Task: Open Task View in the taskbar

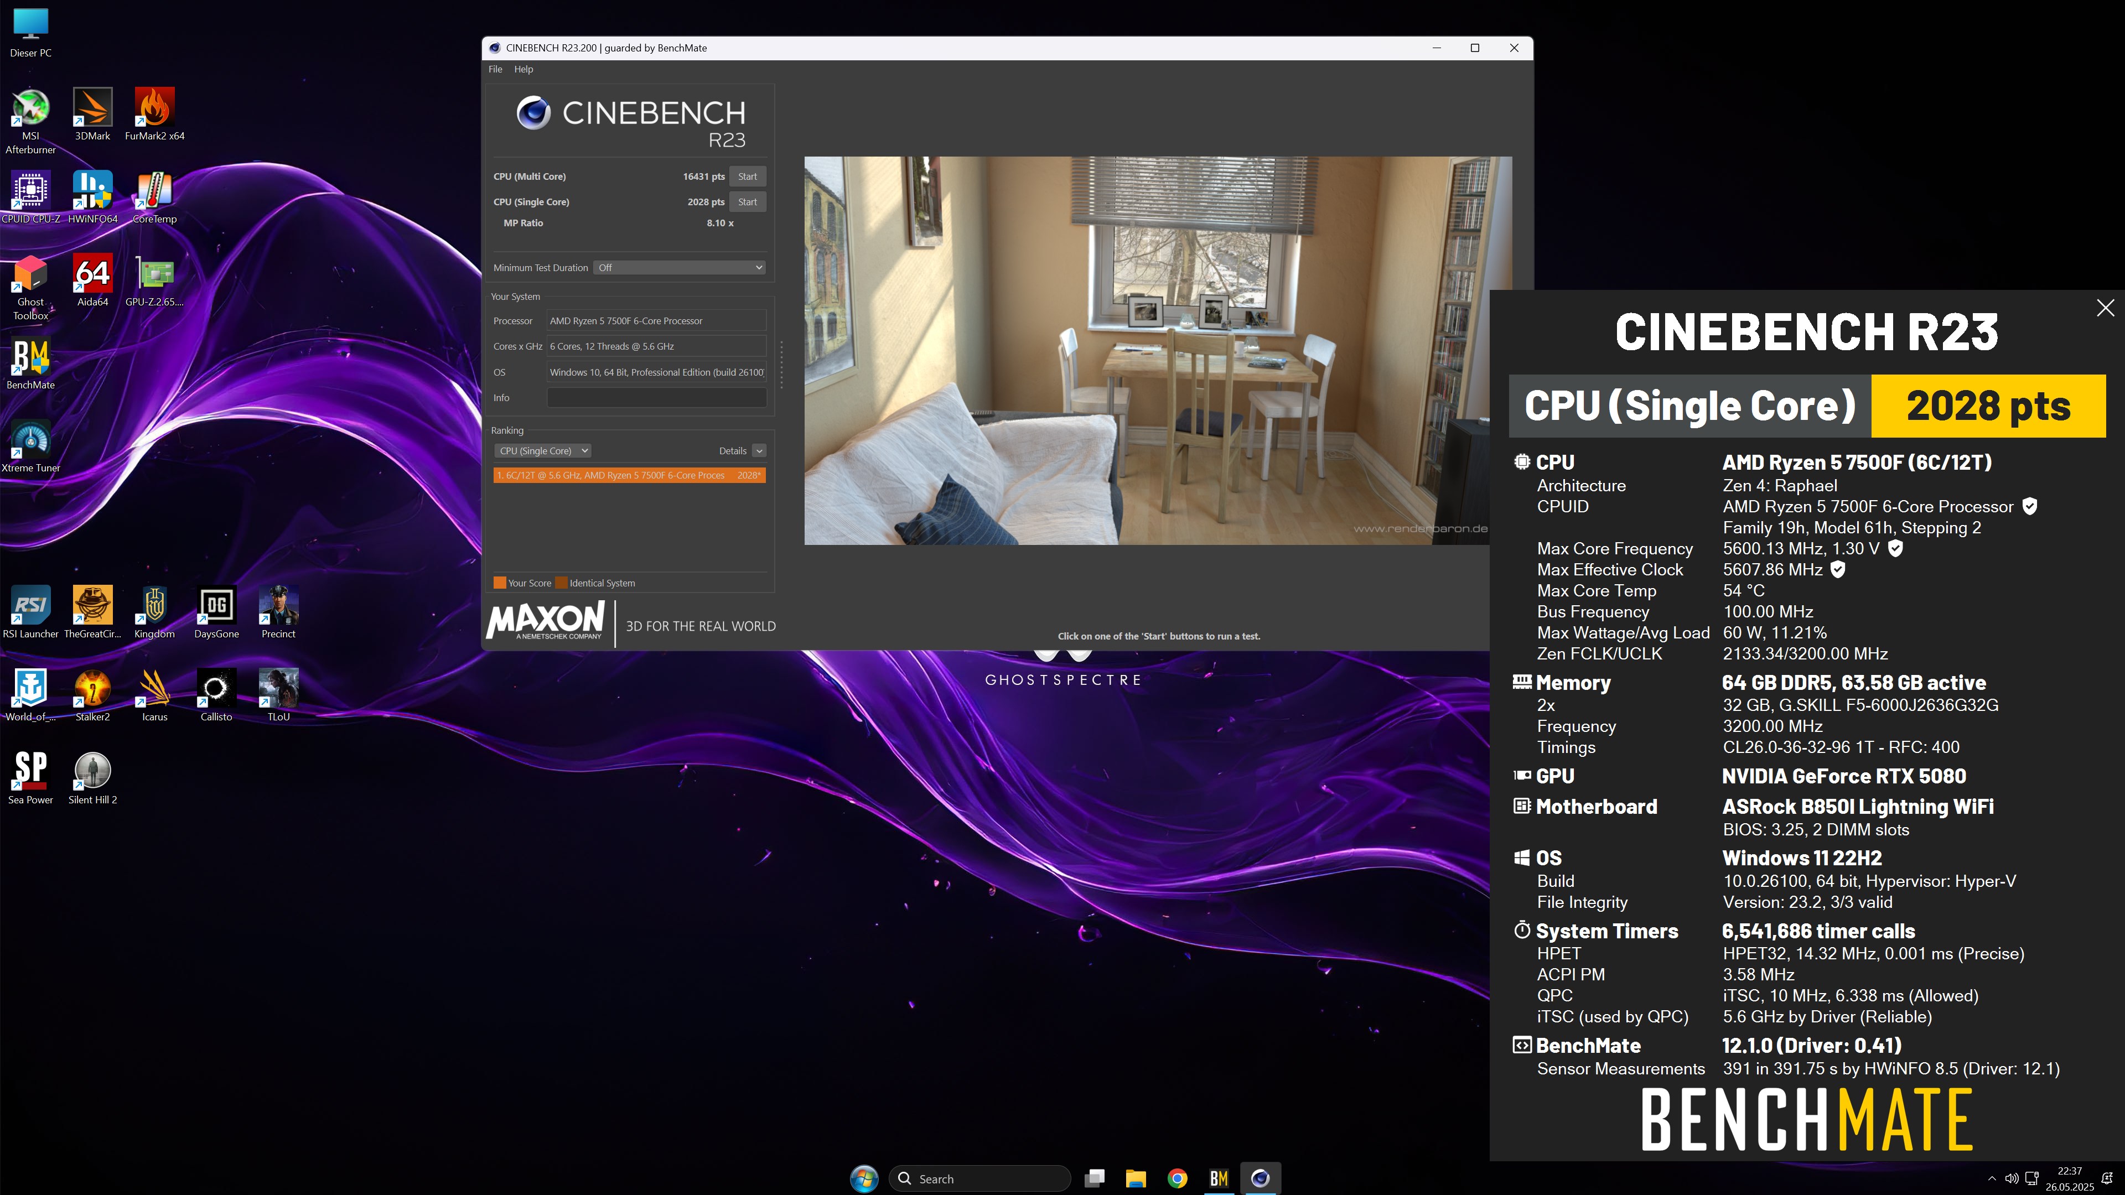Action: [x=1095, y=1178]
